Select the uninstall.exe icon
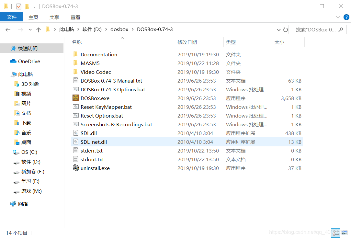Viewport: 351px width, 238px height. 76,168
